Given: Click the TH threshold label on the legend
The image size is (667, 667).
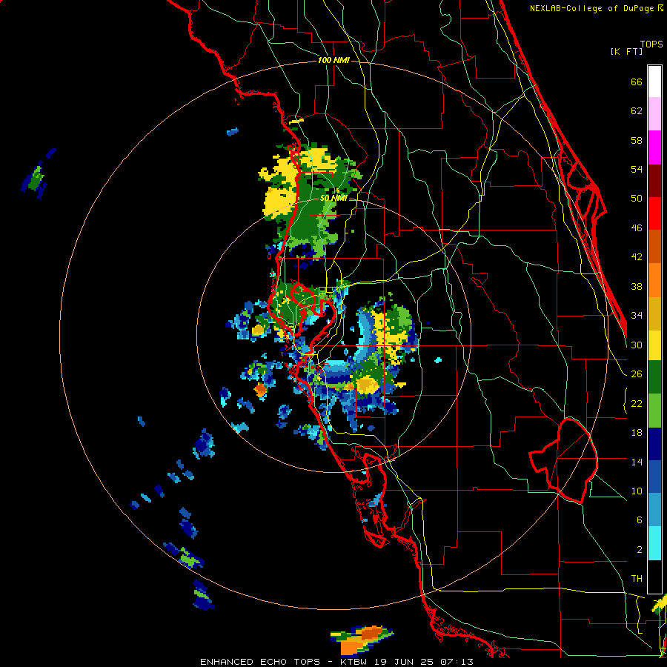Looking at the screenshot, I should 637,579.
